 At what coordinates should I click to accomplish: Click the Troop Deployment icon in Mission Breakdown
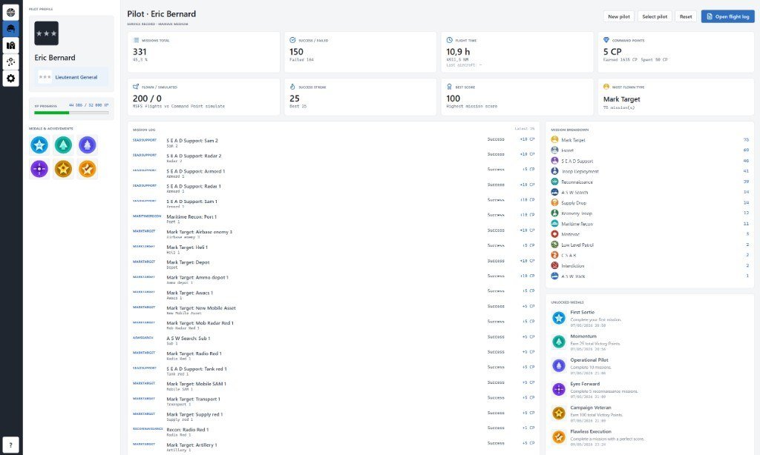click(x=554, y=171)
